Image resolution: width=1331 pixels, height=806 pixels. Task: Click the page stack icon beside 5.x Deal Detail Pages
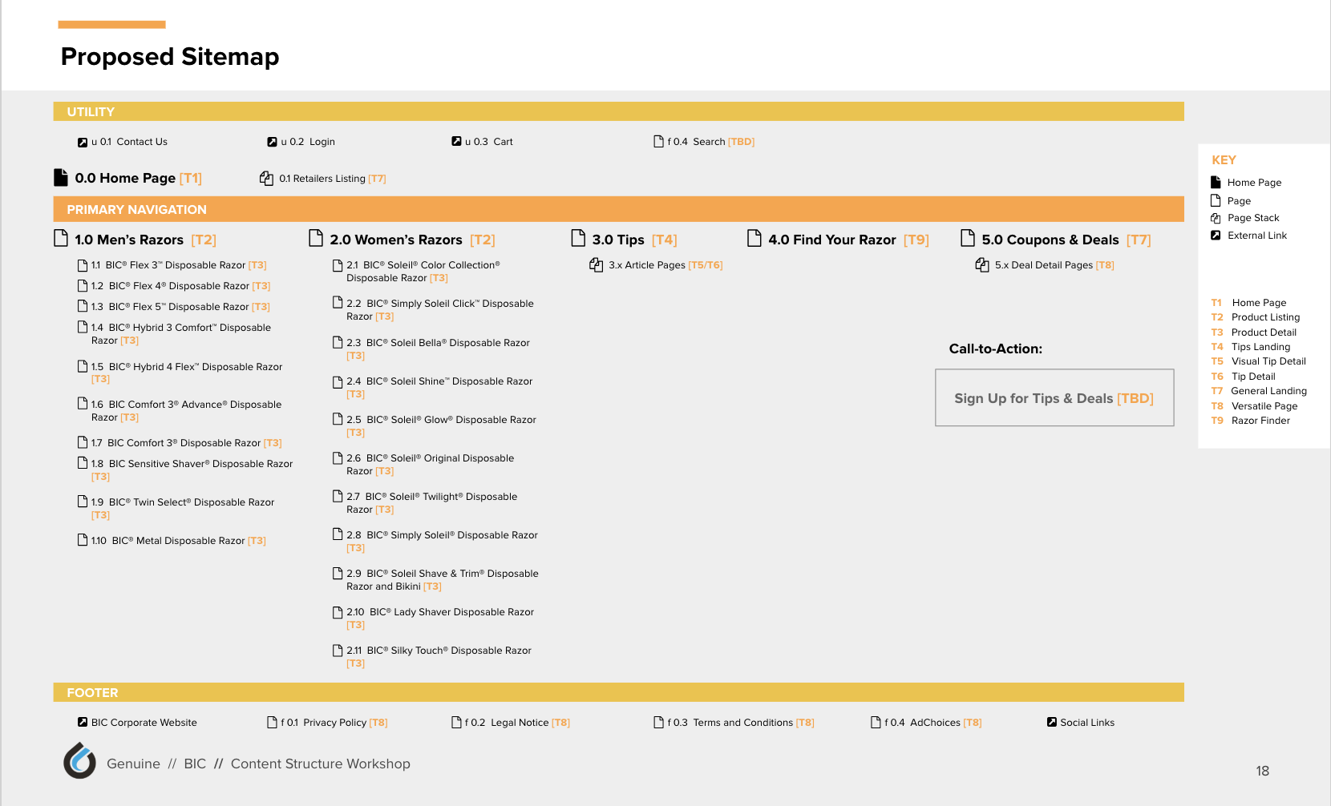982,264
